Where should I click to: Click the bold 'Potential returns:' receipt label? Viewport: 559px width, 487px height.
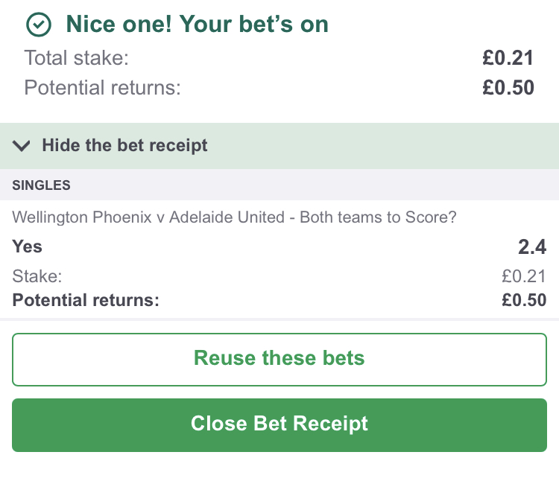click(x=86, y=300)
